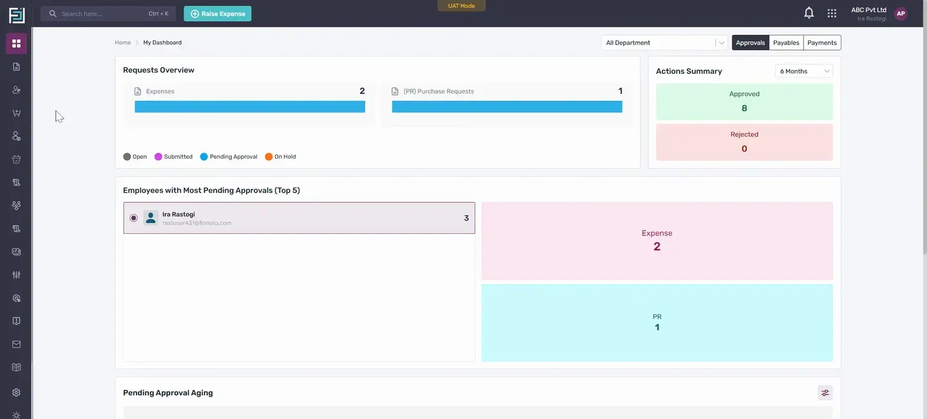Open the shopping cart sidebar icon
The width and height of the screenshot is (927, 419).
[x=16, y=113]
